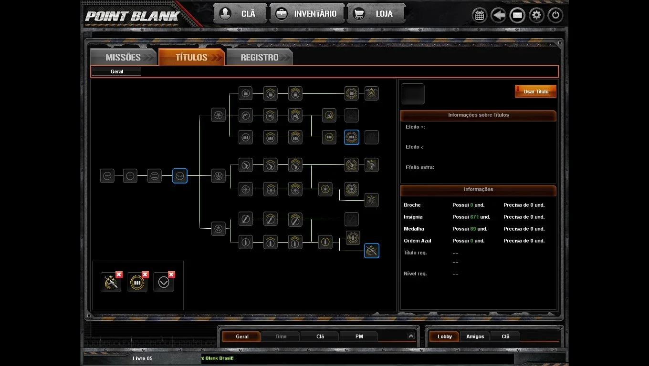Image resolution: width=649 pixels, height=366 pixels.
Task: Select the two-bar base title node
Action: (x=130, y=176)
